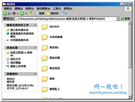The width and height of the screenshot is (135, 102).
Task: Minimize the MODS window
Action: 122,4
